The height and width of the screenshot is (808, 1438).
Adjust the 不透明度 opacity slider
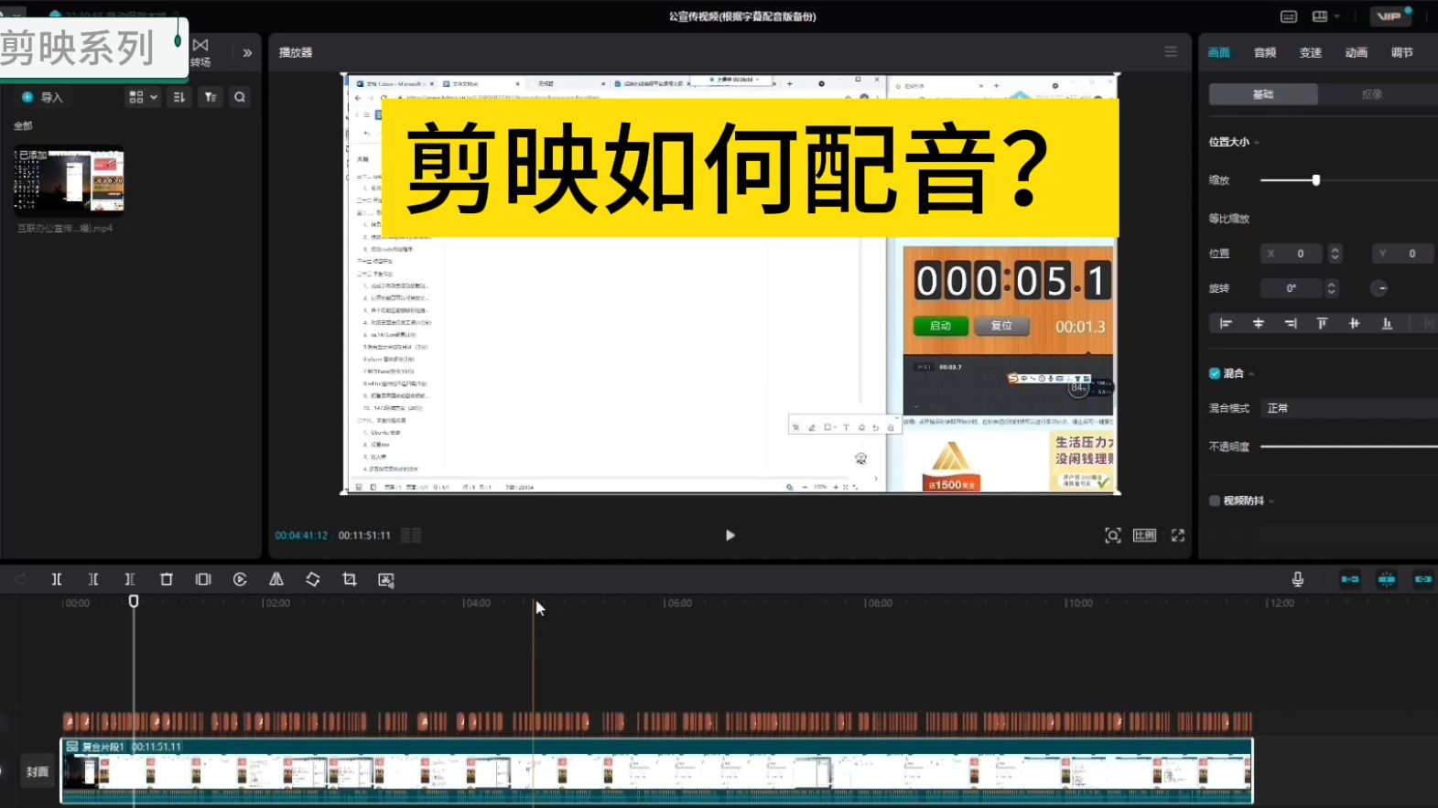(x=1349, y=447)
